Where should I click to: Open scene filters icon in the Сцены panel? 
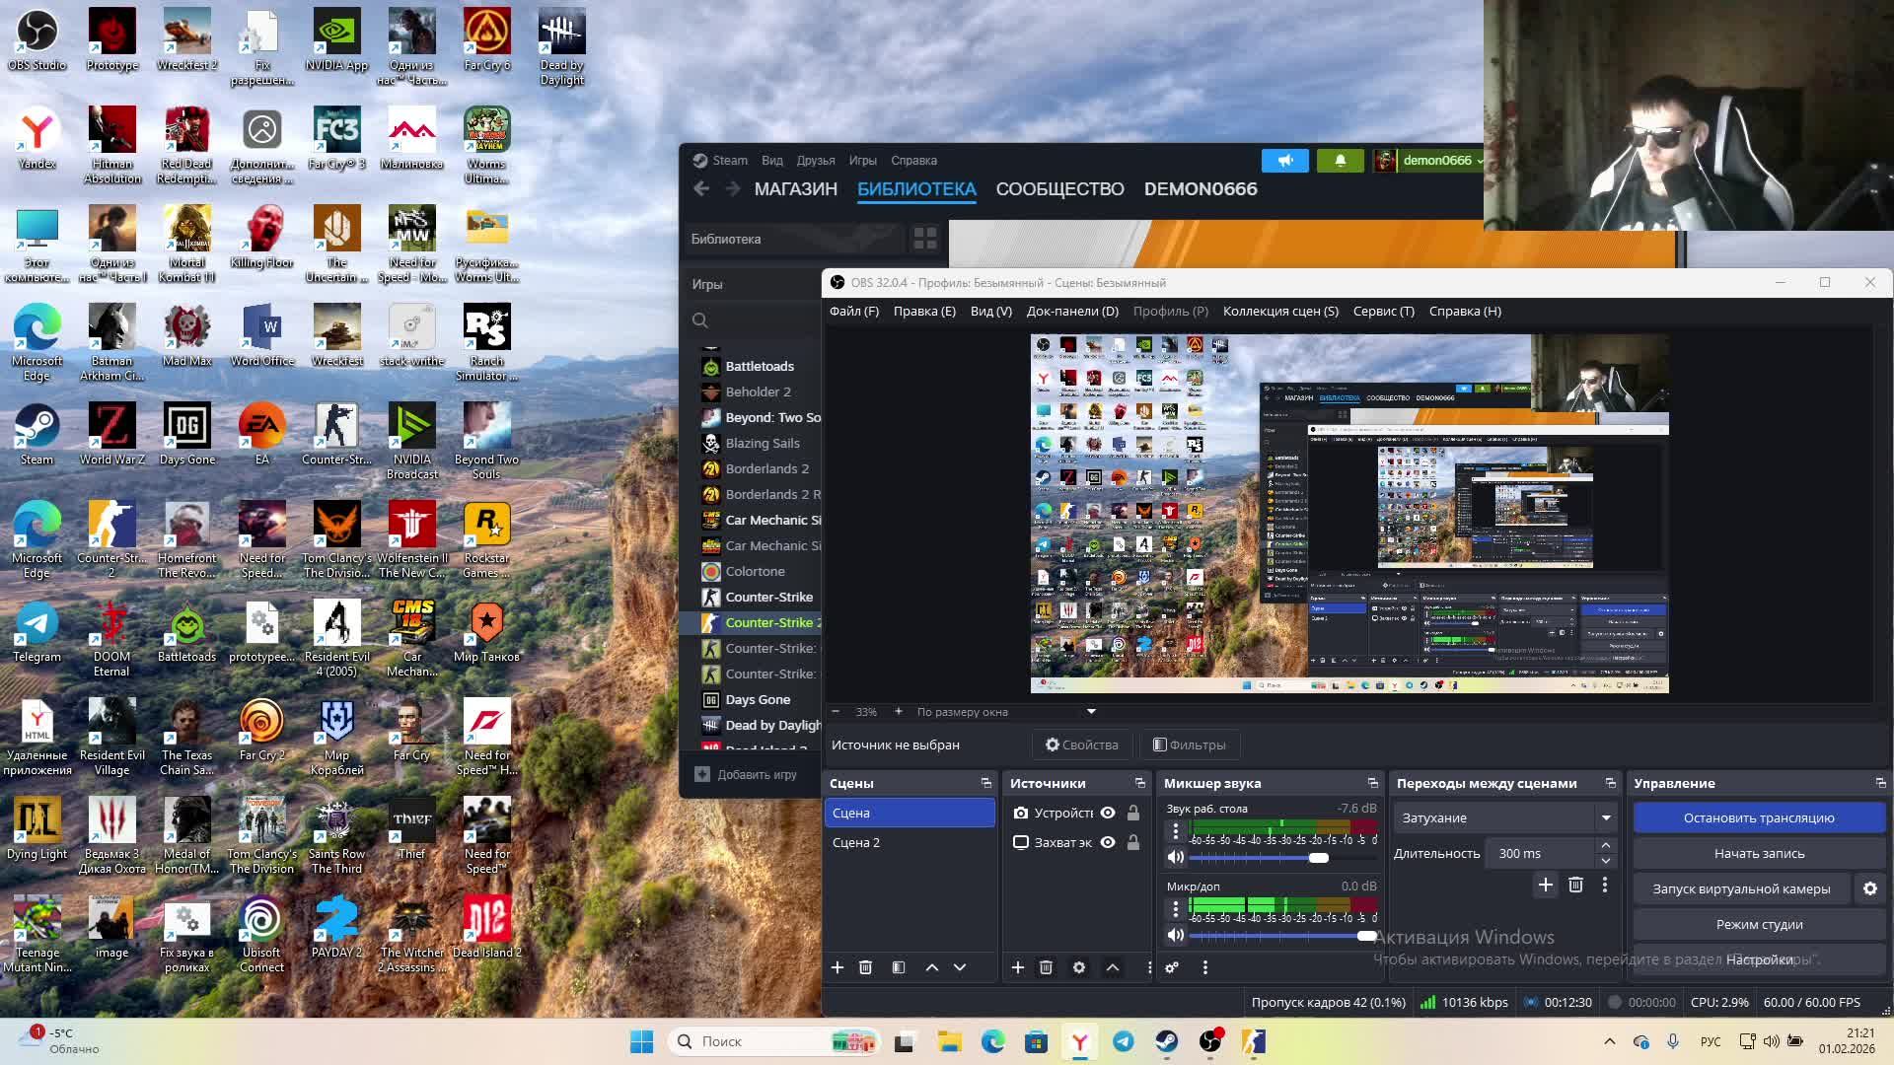pos(899,967)
